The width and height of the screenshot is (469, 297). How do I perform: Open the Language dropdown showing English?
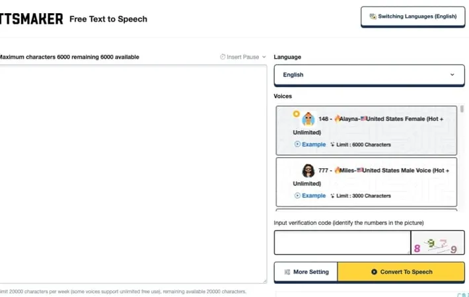click(x=369, y=75)
